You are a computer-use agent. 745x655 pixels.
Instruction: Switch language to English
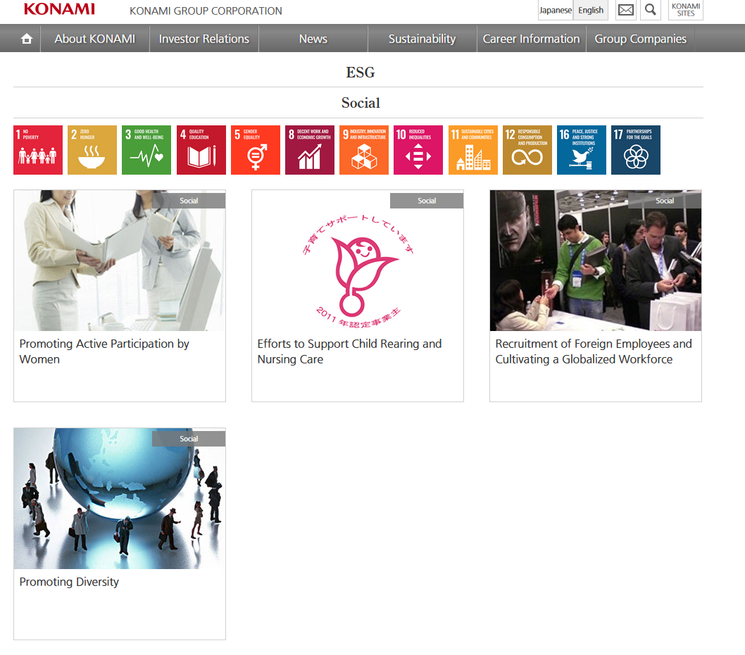(x=591, y=10)
